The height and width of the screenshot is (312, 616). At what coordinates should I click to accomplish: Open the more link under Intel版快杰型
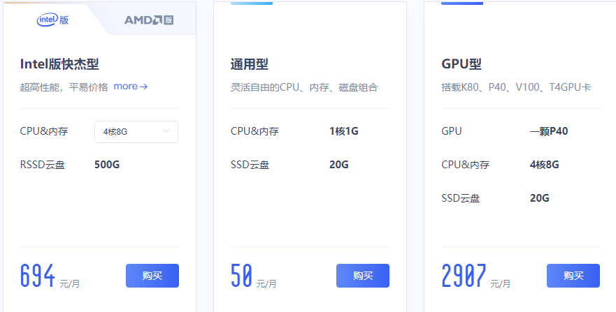point(131,87)
